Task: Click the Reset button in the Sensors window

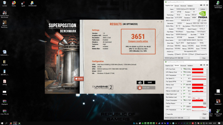Action: [x=204, y=114]
